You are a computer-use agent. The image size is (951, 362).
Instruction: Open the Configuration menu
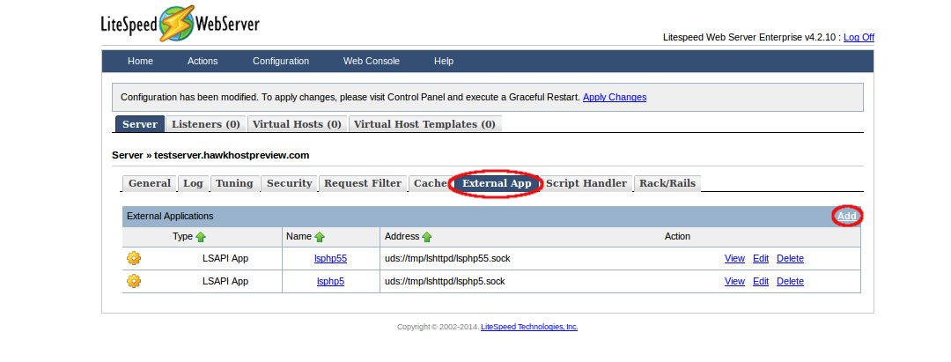click(x=281, y=61)
